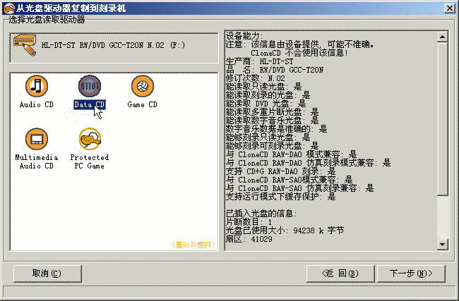The image size is (459, 301).
Task: Click the CloneCD title bar app icon
Action: pos(9,8)
